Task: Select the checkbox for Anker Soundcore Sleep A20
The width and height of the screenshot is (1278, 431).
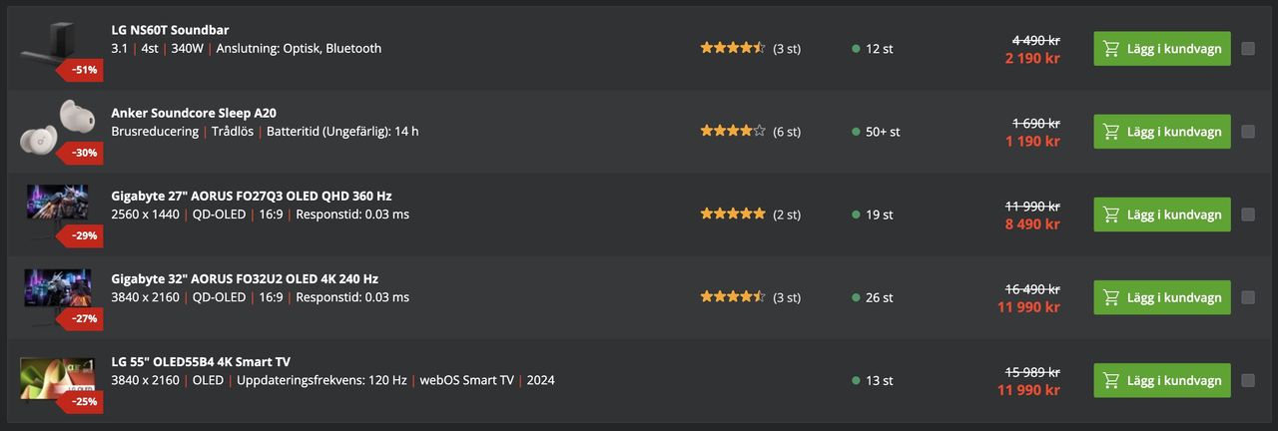Action: (x=1248, y=131)
